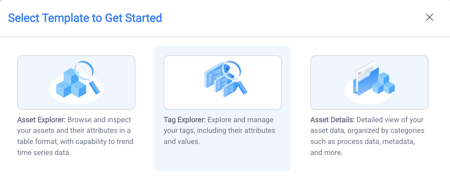Click the Tag Explorer description about attributes and values
This screenshot has height=180, width=450.
tap(219, 131)
